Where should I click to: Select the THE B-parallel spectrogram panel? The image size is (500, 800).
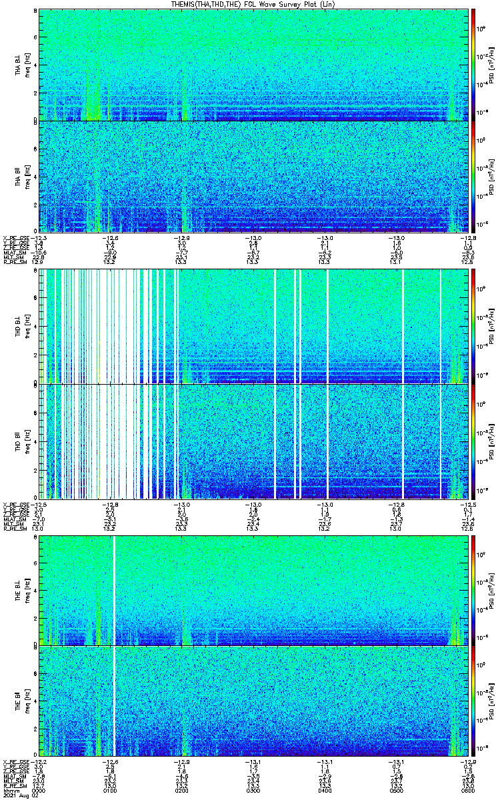pos(253,700)
